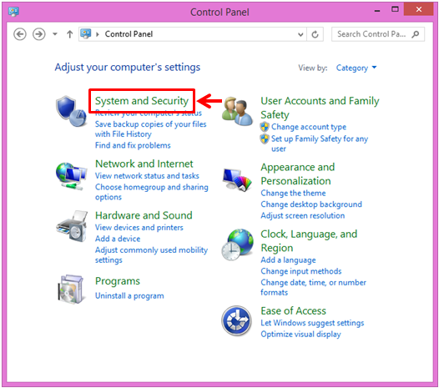The height and width of the screenshot is (388, 439).
Task: Open the Network and Internet globe icon
Action: (x=71, y=176)
